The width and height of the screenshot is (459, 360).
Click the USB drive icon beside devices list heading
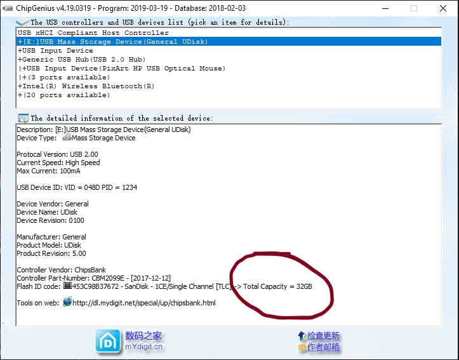point(23,22)
